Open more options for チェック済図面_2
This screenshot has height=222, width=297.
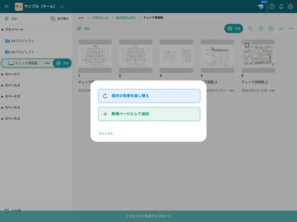coord(272,91)
